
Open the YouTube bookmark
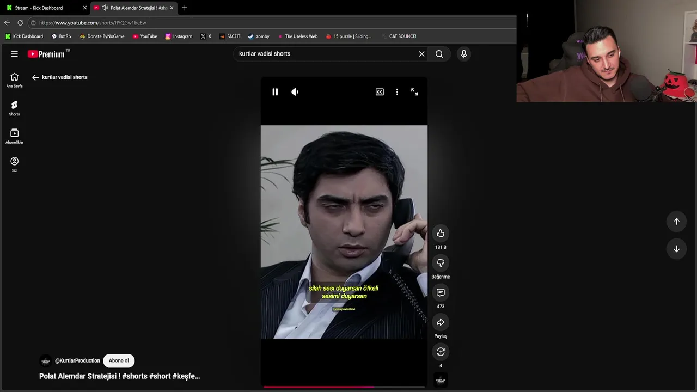145,36
